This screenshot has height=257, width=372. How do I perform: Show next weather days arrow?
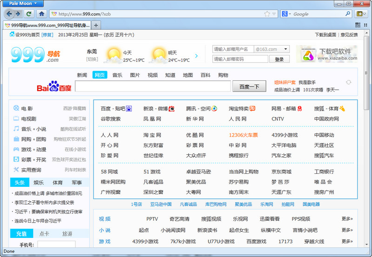point(196,56)
